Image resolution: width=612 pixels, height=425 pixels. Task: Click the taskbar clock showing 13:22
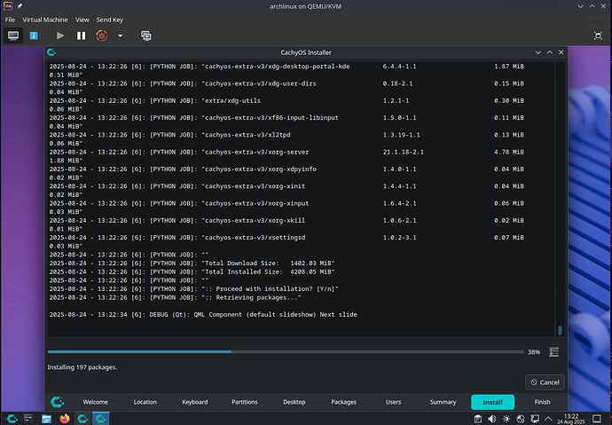[x=571, y=419]
